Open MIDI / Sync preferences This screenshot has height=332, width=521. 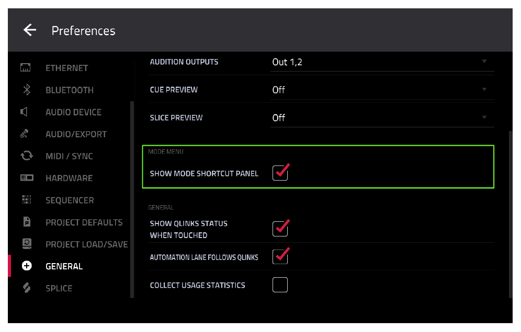click(69, 156)
